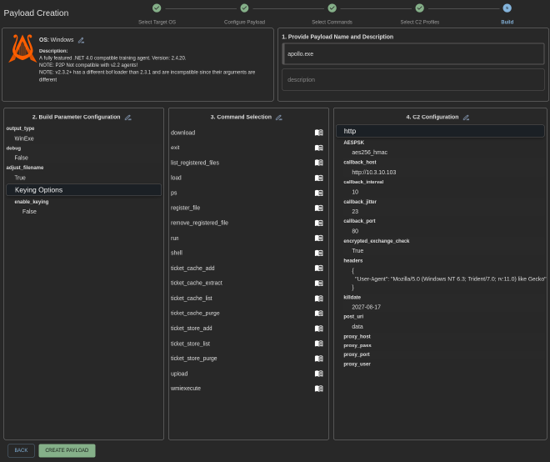Collapse the Keying Options section
This screenshot has width=550, height=462.
83,190
